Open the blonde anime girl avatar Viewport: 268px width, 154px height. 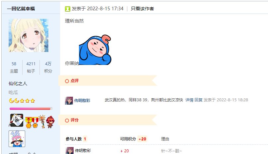(x=29, y=35)
